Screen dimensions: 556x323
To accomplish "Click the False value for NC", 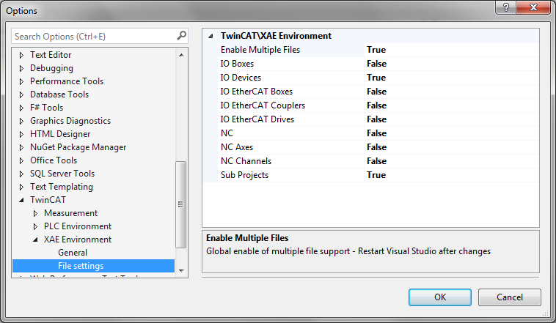I will (376, 133).
